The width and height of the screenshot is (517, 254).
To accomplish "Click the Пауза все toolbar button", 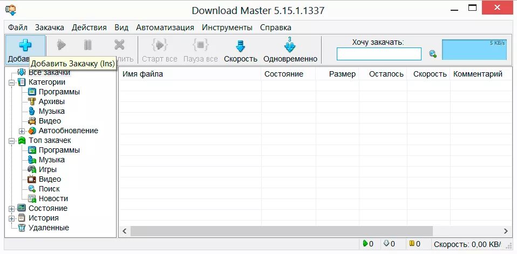I will tap(200, 50).
